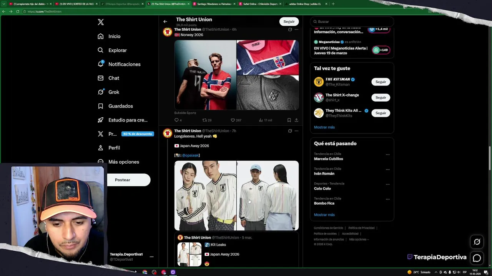Open options for Marcela Cubillos trend
This screenshot has width=492, height=276.
click(x=387, y=154)
